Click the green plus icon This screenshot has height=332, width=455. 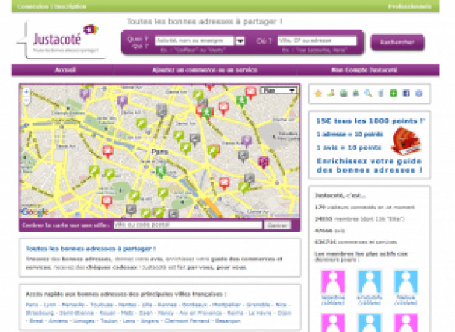[394, 93]
